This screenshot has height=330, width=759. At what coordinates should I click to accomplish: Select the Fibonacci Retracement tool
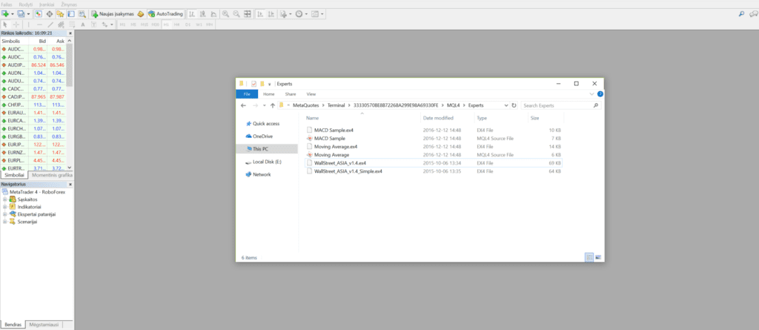[x=72, y=24]
